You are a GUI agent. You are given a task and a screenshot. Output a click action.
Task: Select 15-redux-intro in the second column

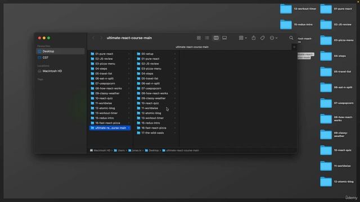pyautogui.click(x=156, y=123)
